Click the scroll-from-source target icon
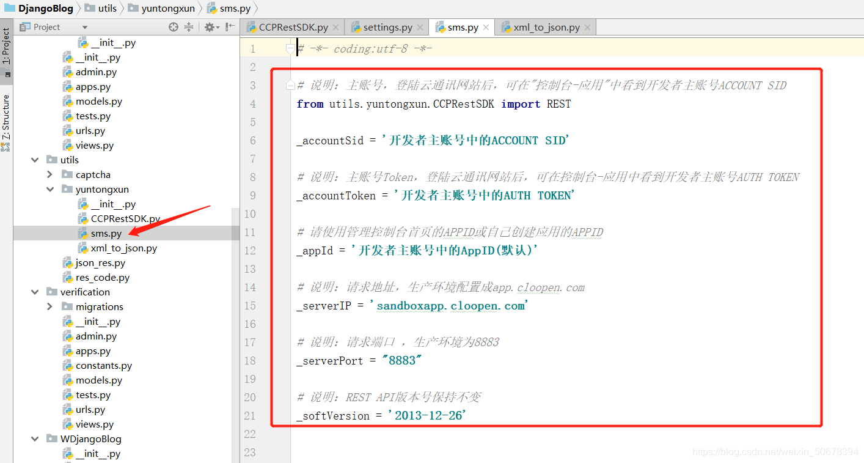 pyautogui.click(x=174, y=27)
